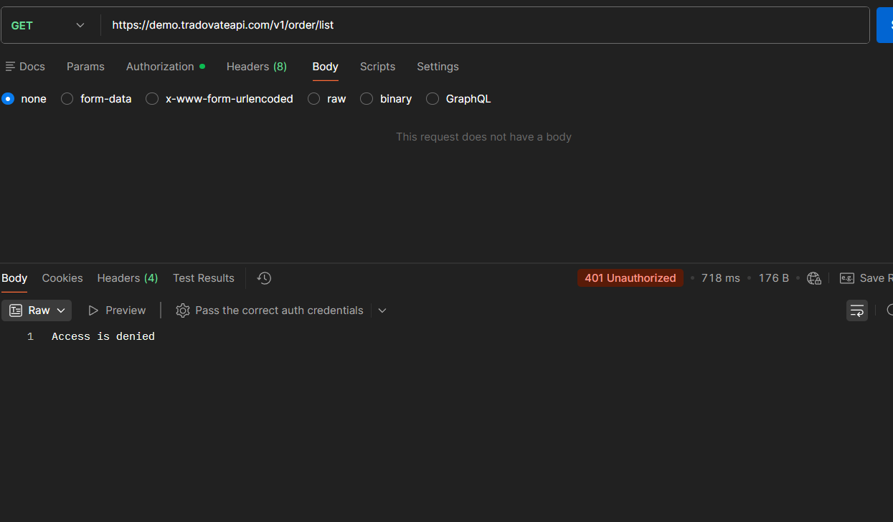Select the response Body tab
The image size is (893, 522).
coord(14,278)
